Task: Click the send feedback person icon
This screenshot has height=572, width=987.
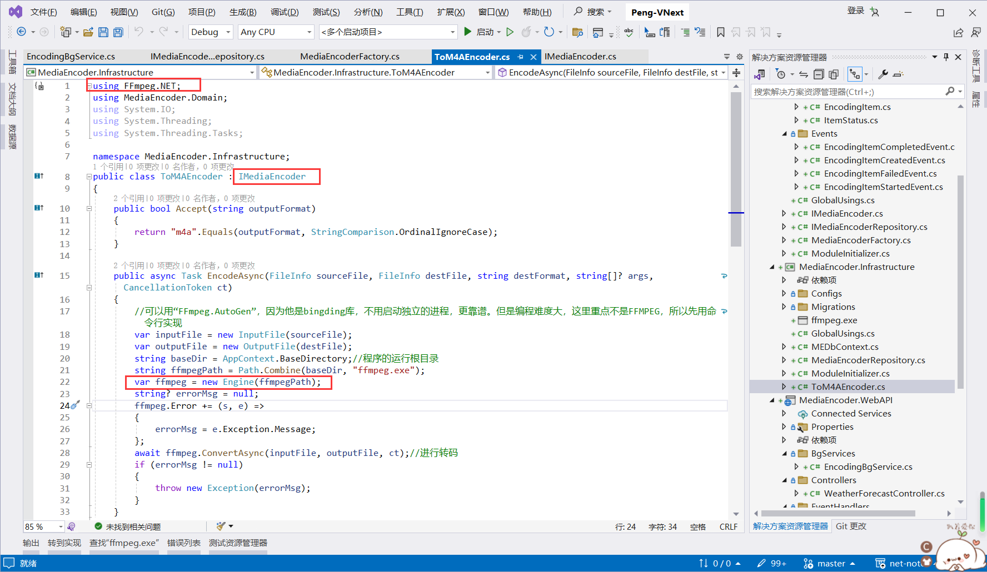Action: (x=976, y=33)
